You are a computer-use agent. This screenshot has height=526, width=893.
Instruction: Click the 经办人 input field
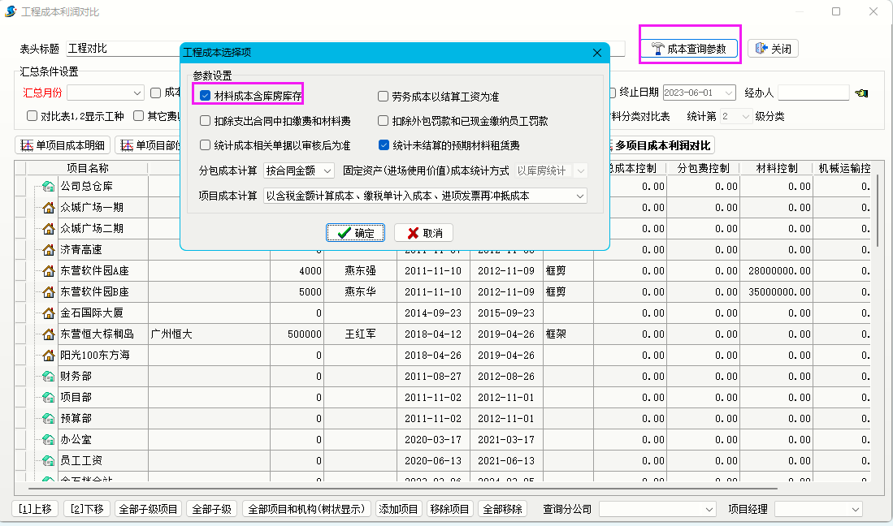(813, 93)
